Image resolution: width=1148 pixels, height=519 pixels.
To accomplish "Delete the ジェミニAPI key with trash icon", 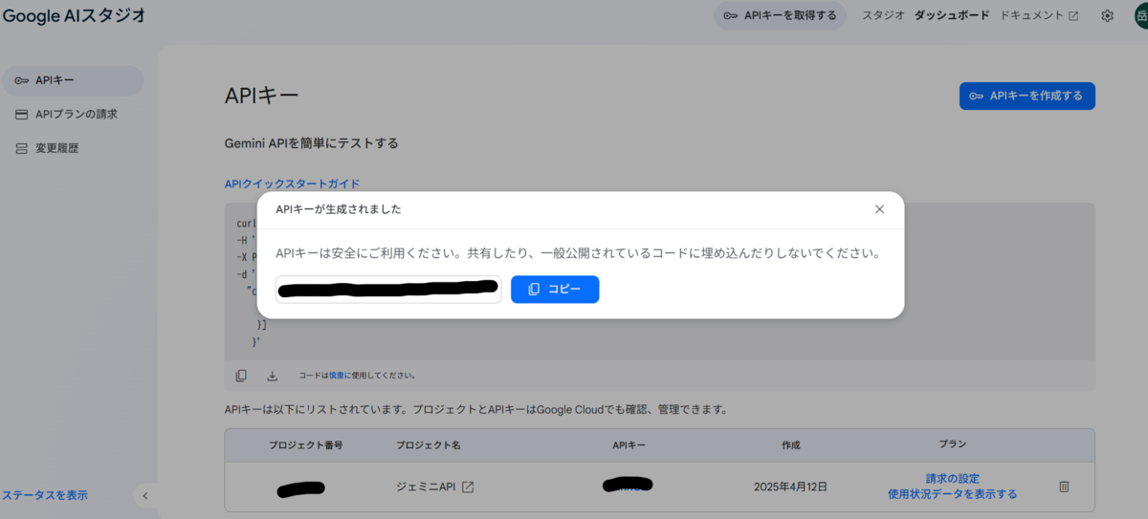I will tap(1064, 487).
